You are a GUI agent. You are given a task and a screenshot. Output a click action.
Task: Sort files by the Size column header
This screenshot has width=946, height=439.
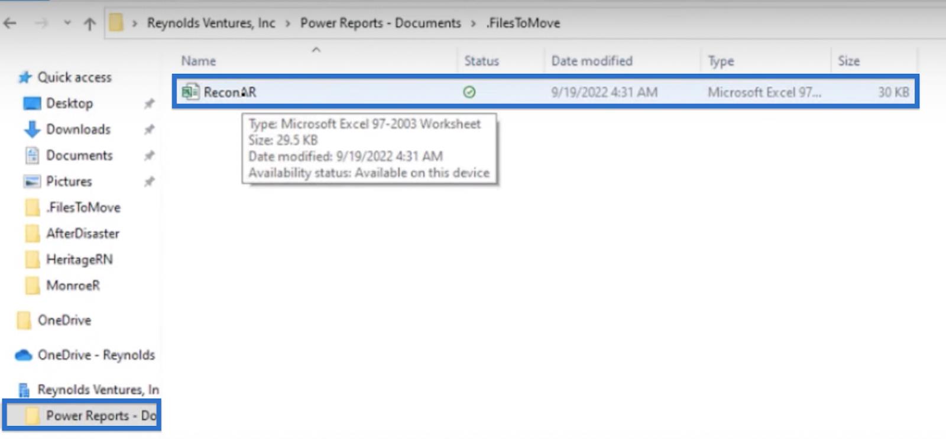click(848, 61)
